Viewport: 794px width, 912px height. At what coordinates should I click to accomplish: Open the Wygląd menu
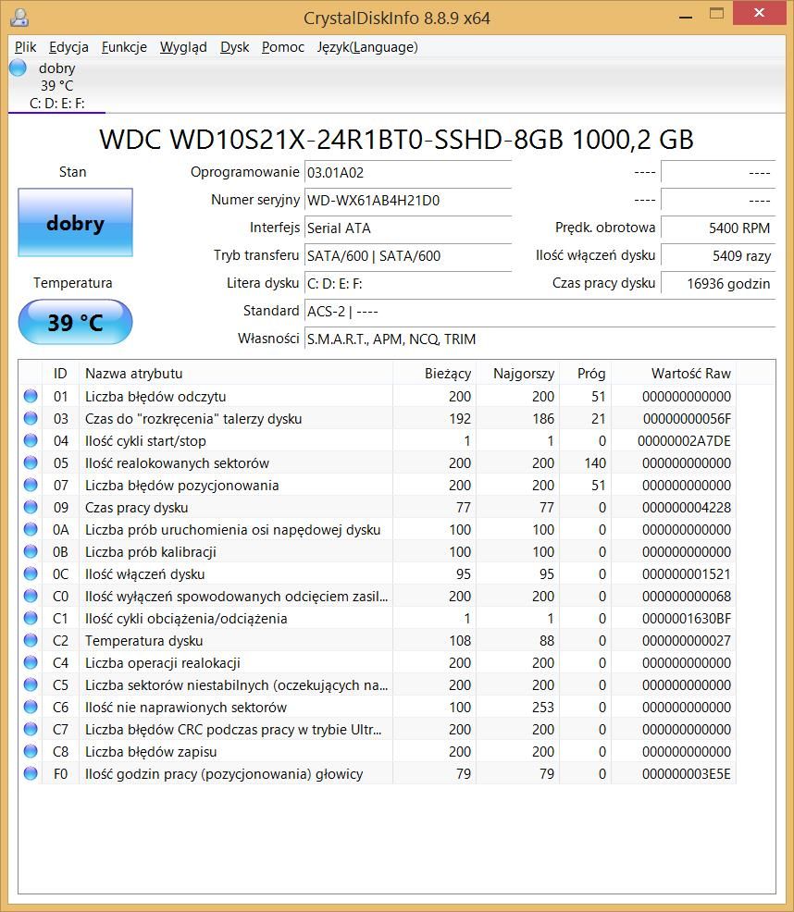pos(183,47)
